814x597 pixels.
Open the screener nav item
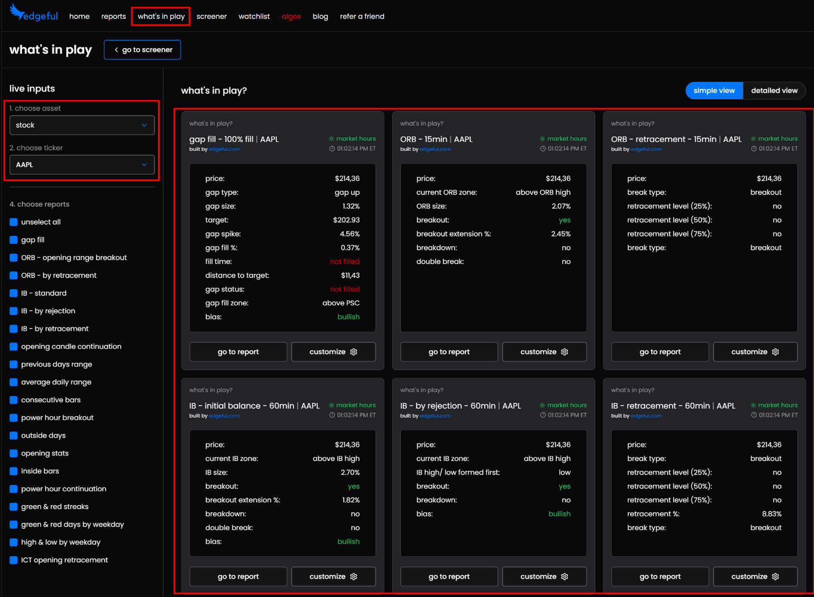pos(212,17)
